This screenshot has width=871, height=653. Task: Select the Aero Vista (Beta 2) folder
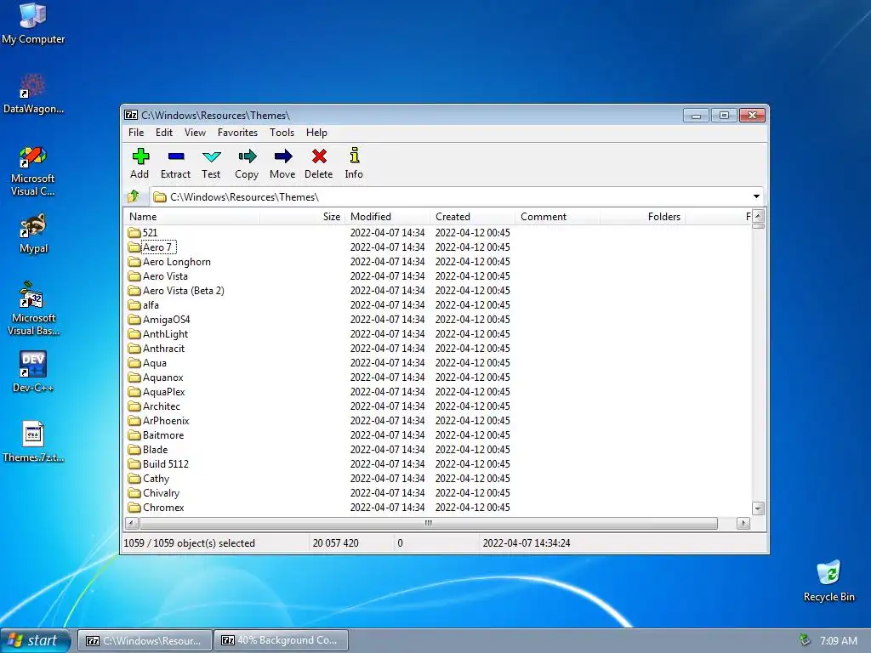click(x=184, y=291)
